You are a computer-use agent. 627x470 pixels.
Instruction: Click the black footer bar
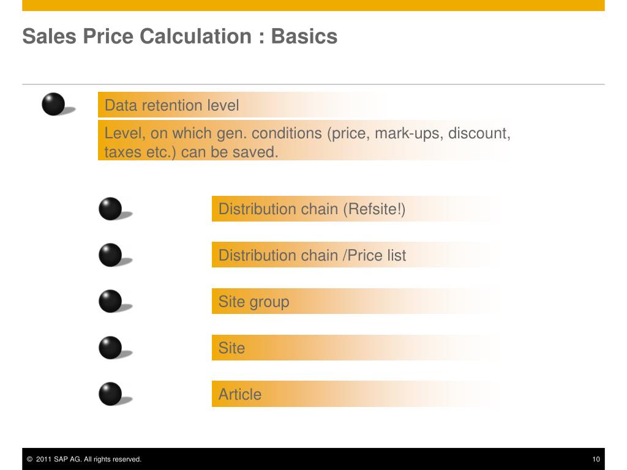coord(313,459)
